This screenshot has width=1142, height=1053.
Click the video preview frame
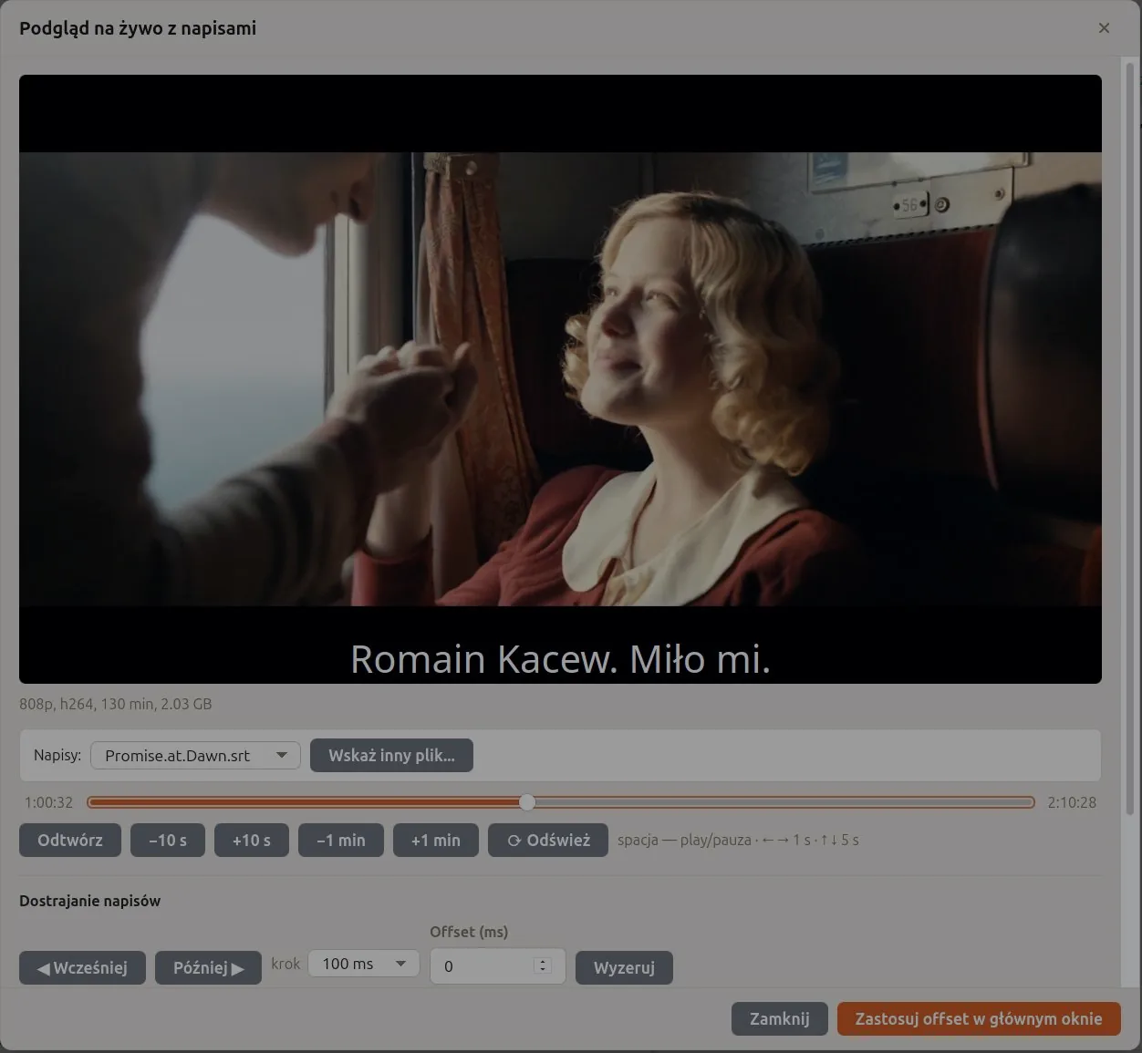560,378
